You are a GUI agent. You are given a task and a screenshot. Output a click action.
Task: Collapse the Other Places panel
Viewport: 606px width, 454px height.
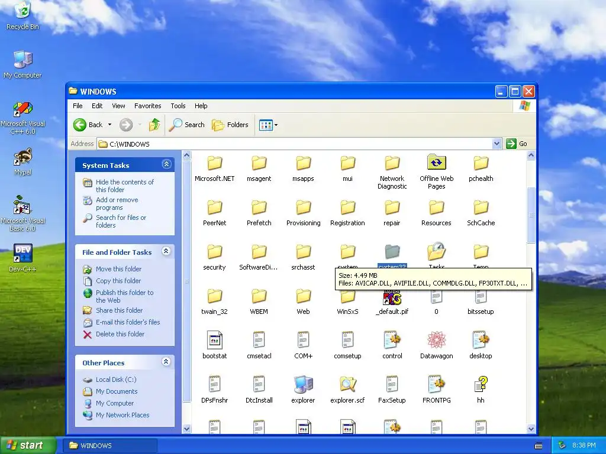pyautogui.click(x=166, y=362)
